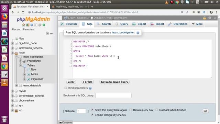Click into the Bookmark this SQL query field
The image size is (220, 124).
[113, 95]
